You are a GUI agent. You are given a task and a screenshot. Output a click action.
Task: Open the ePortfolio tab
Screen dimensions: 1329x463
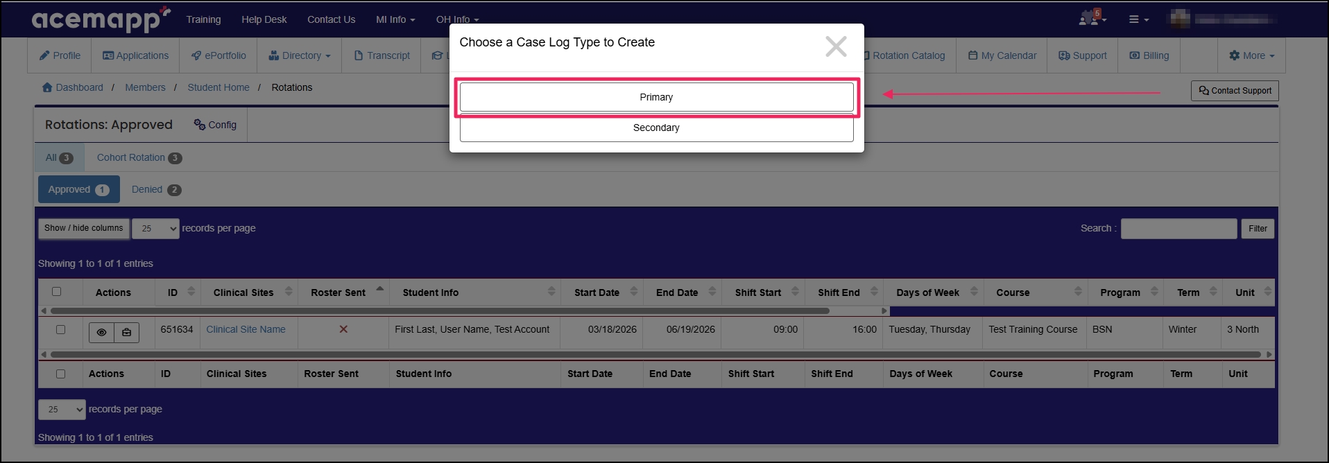(218, 55)
